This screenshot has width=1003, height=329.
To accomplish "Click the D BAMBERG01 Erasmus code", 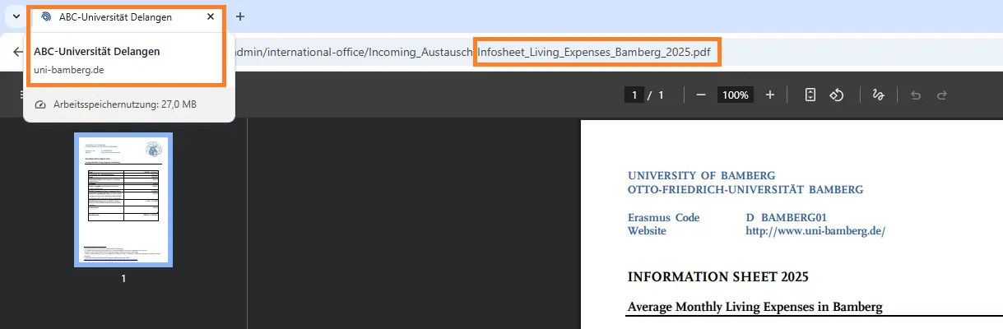I will (786, 218).
